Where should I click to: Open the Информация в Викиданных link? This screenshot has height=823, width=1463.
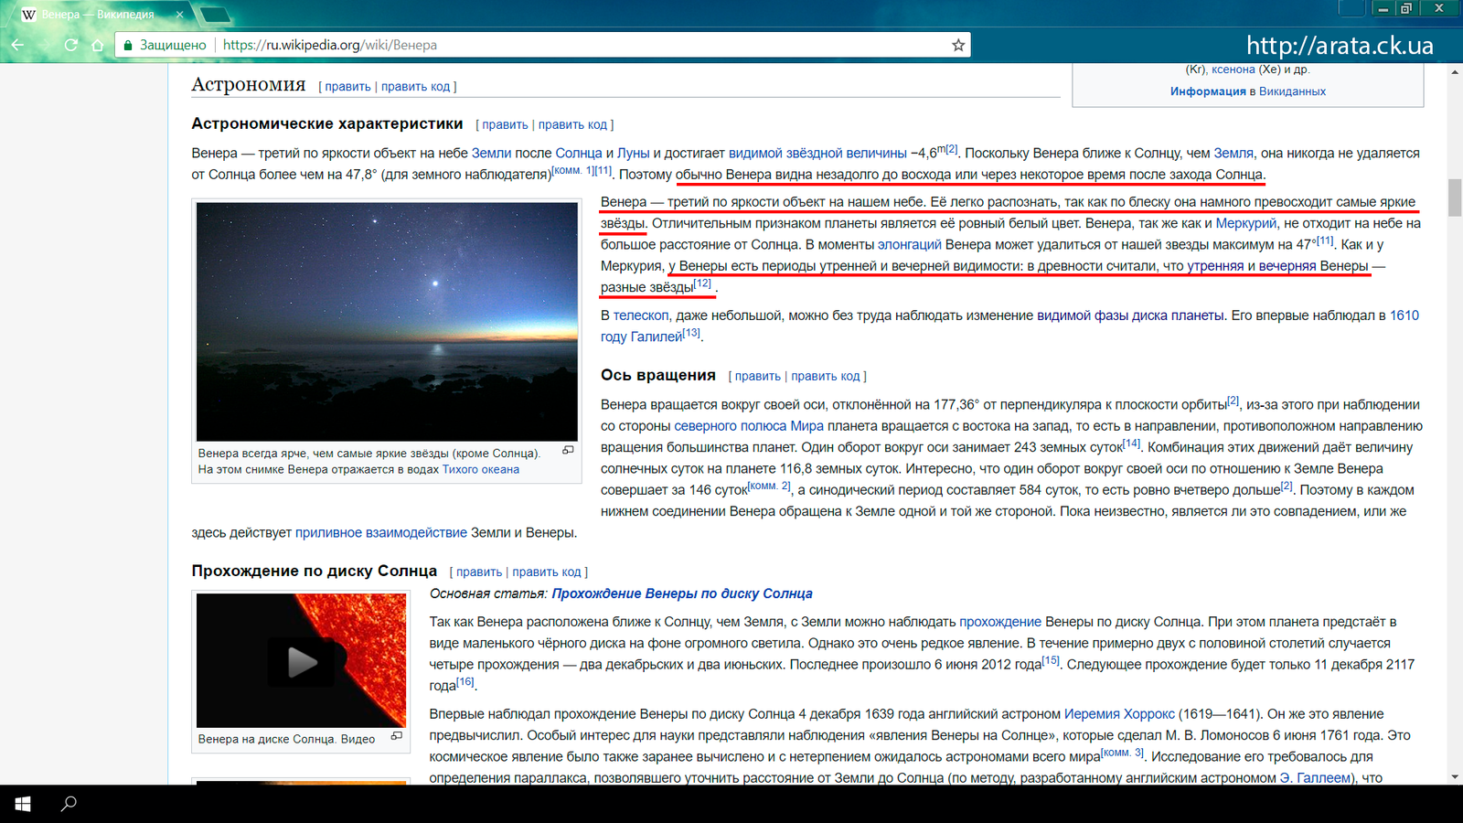tap(1247, 91)
